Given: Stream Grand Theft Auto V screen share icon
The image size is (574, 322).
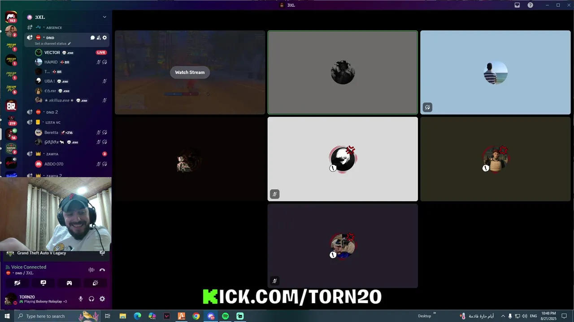Looking at the screenshot, I should (x=102, y=253).
